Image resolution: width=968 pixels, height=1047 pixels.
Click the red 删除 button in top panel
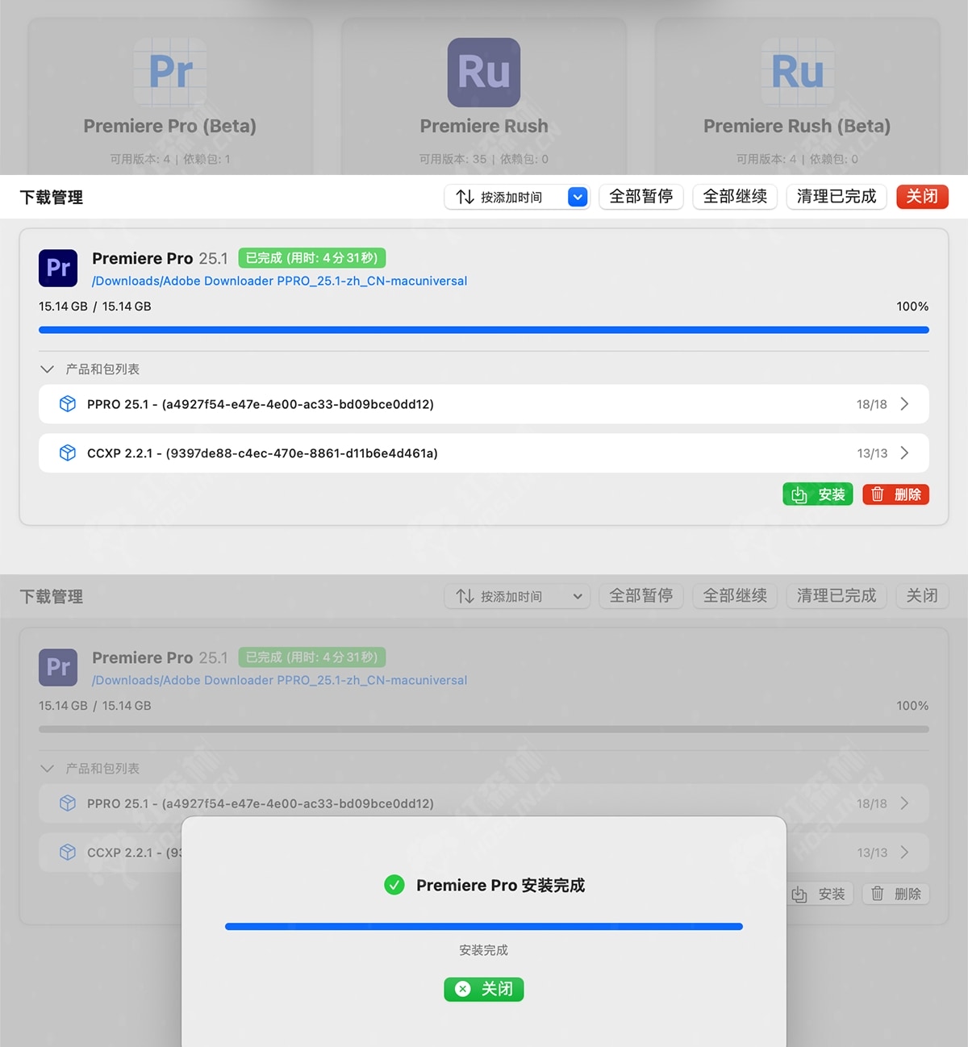tap(895, 494)
